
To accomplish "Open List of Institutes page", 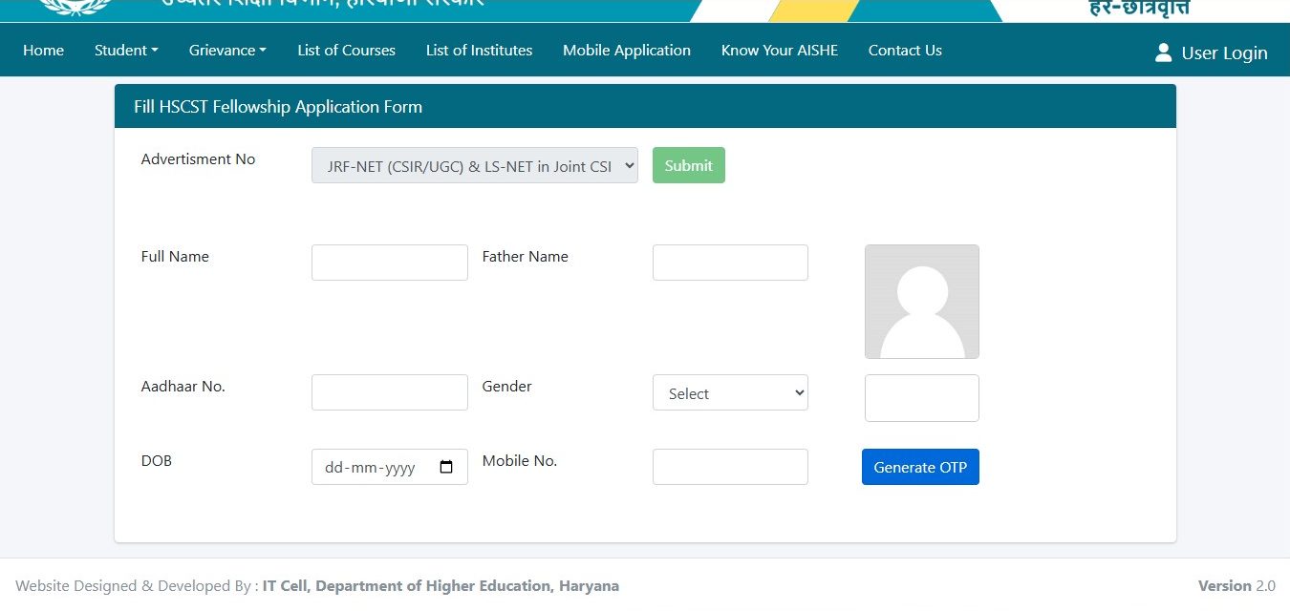I will [x=479, y=51].
